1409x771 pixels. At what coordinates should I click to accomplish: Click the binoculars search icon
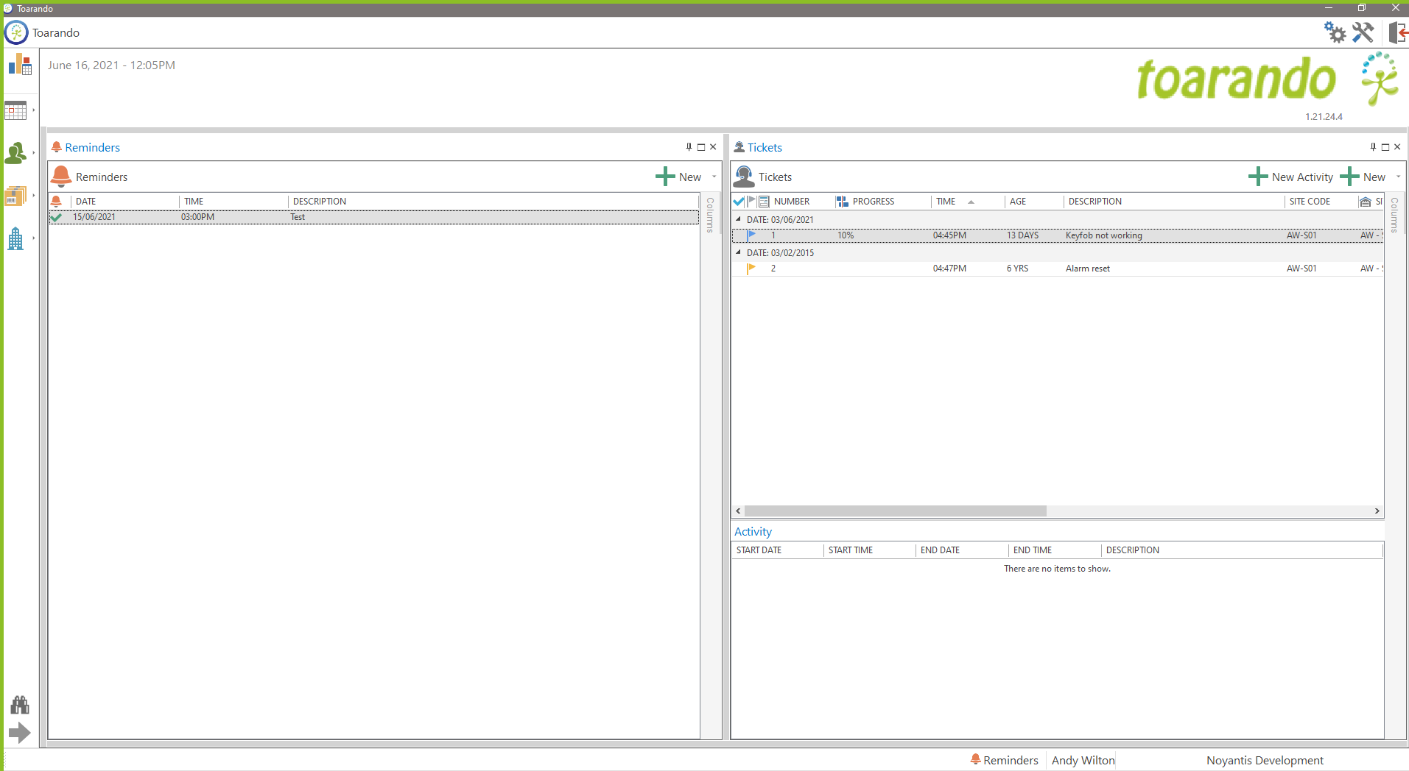pyautogui.click(x=20, y=705)
